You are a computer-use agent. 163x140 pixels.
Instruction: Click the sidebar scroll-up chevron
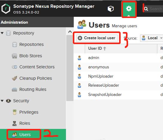(x=70, y=32)
